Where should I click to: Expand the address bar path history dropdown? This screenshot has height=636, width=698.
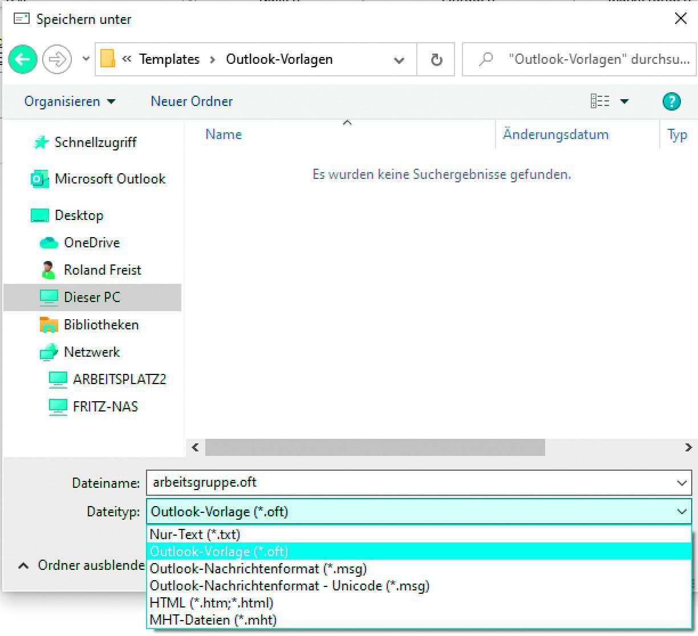[399, 60]
